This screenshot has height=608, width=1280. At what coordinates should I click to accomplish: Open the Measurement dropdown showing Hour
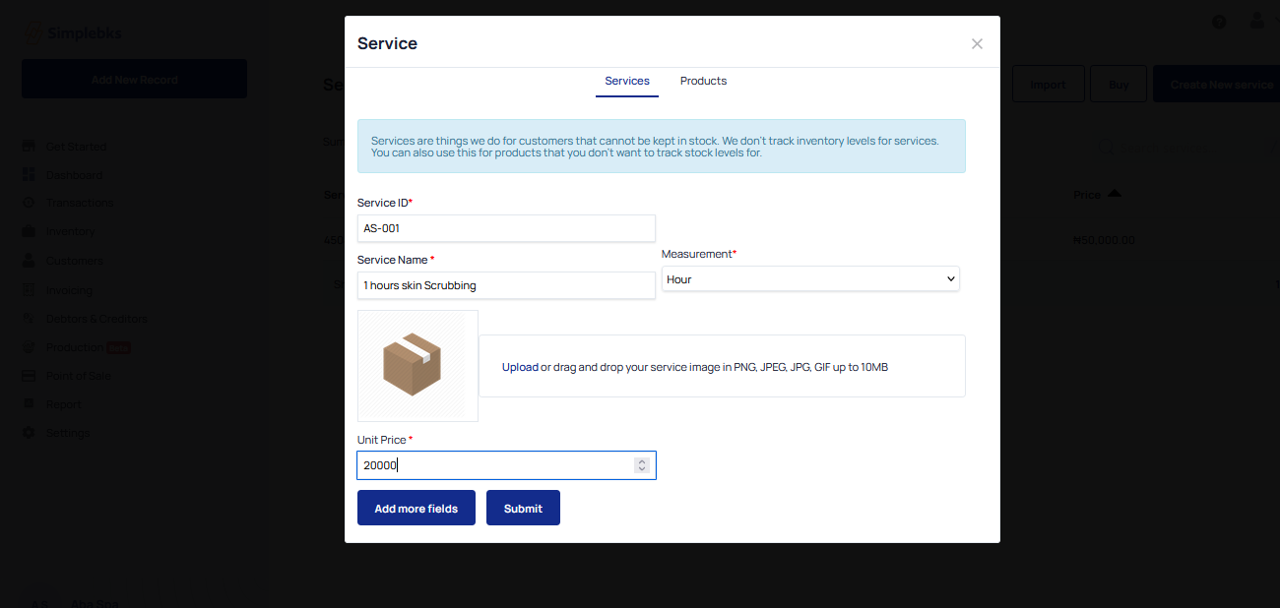[810, 279]
